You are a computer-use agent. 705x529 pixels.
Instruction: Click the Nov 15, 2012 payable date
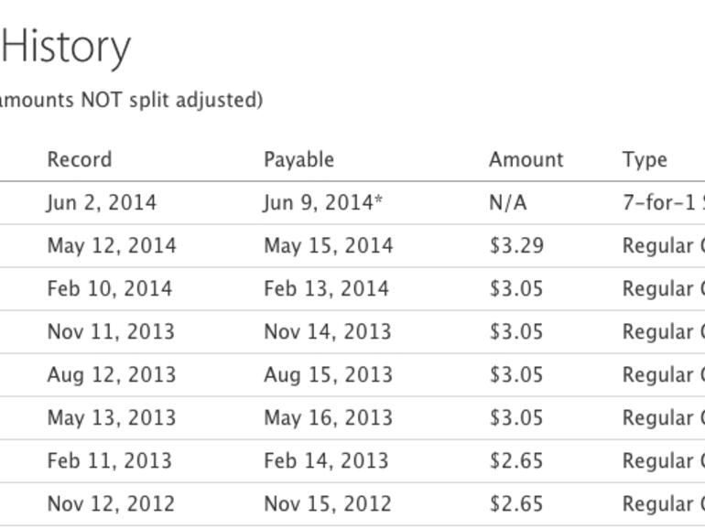tap(327, 503)
